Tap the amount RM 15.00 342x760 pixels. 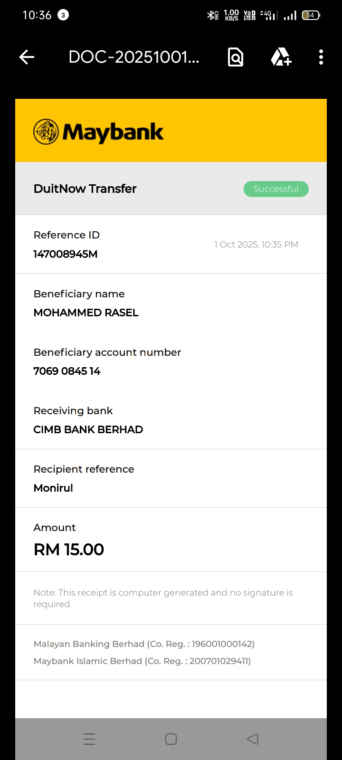click(x=69, y=550)
